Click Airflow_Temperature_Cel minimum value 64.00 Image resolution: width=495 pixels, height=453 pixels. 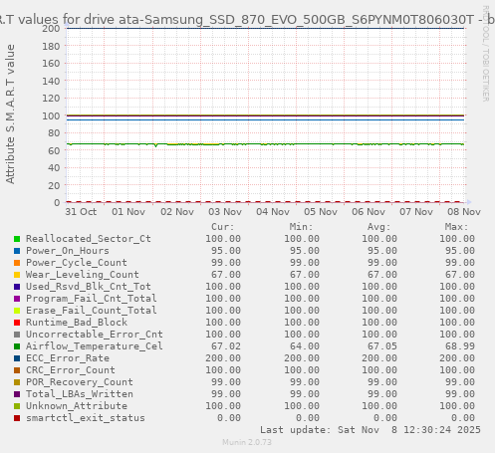[304, 346]
